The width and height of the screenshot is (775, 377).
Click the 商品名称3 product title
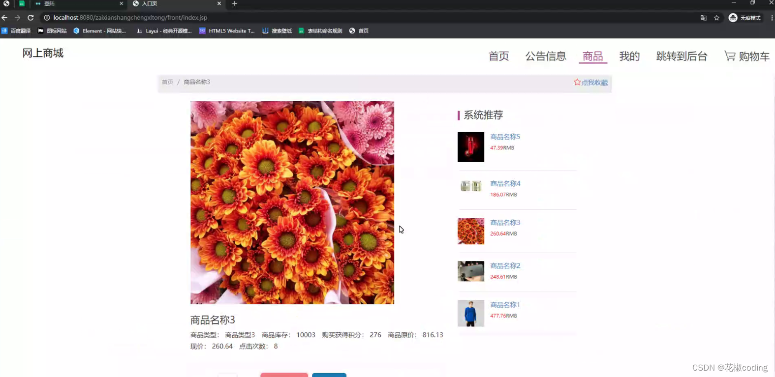pos(213,320)
